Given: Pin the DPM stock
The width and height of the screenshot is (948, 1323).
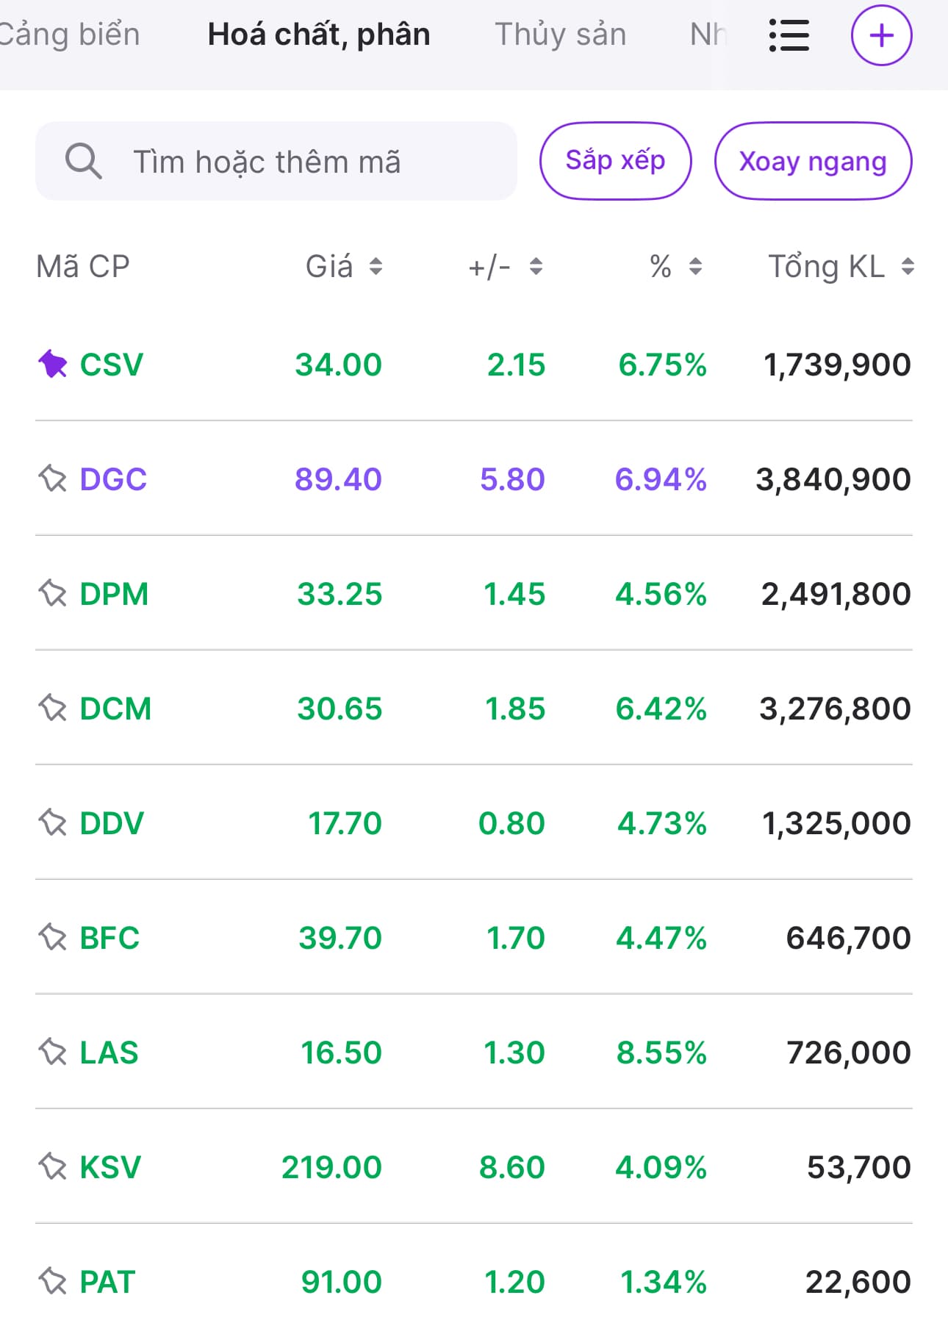Looking at the screenshot, I should pos(53,594).
